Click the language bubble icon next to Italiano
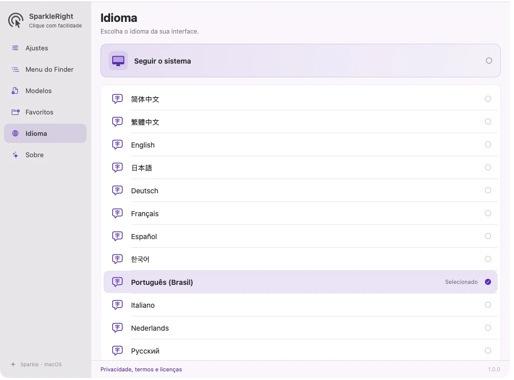 pos(117,305)
